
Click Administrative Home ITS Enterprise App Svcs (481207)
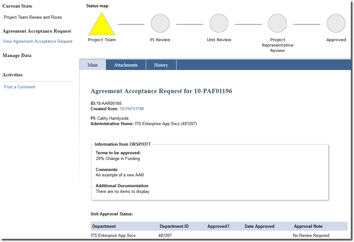coord(144,124)
